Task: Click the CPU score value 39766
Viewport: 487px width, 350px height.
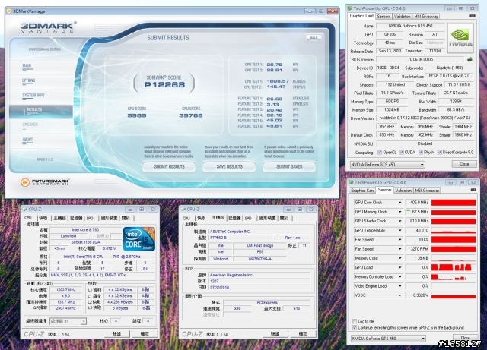Action: pyautogui.click(x=191, y=115)
